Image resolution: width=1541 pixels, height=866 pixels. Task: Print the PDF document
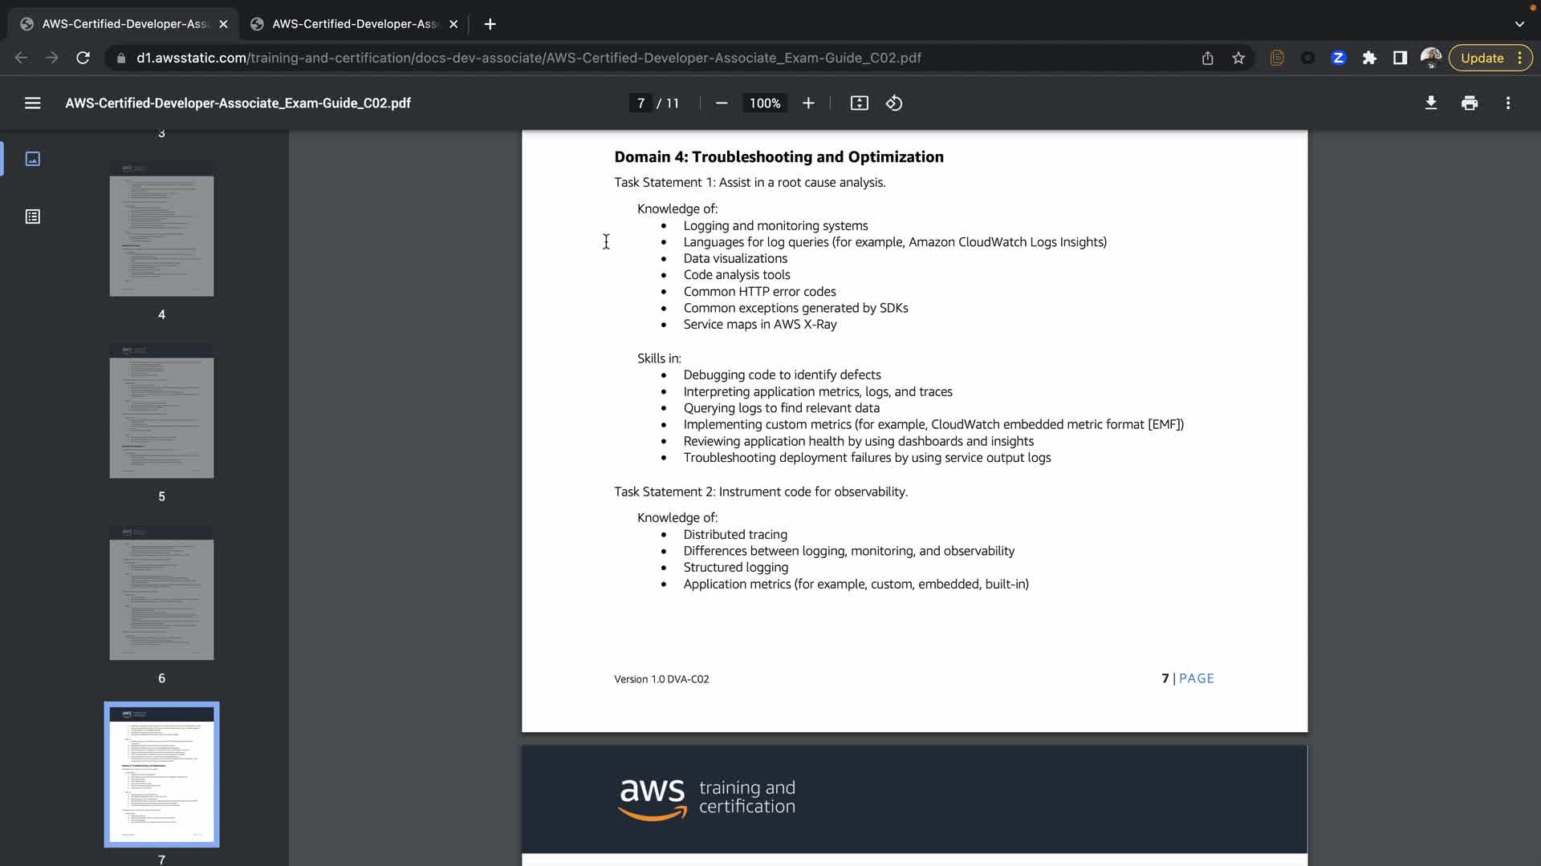click(x=1470, y=103)
